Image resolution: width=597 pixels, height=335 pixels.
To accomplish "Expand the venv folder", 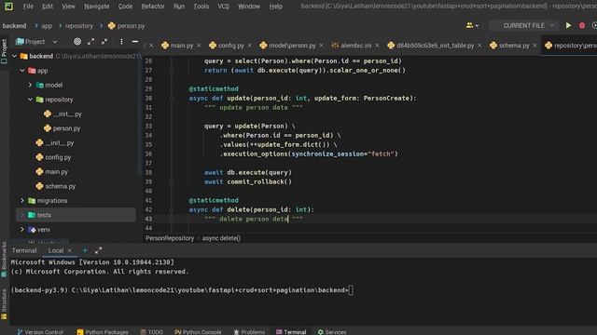I will 22,230.
